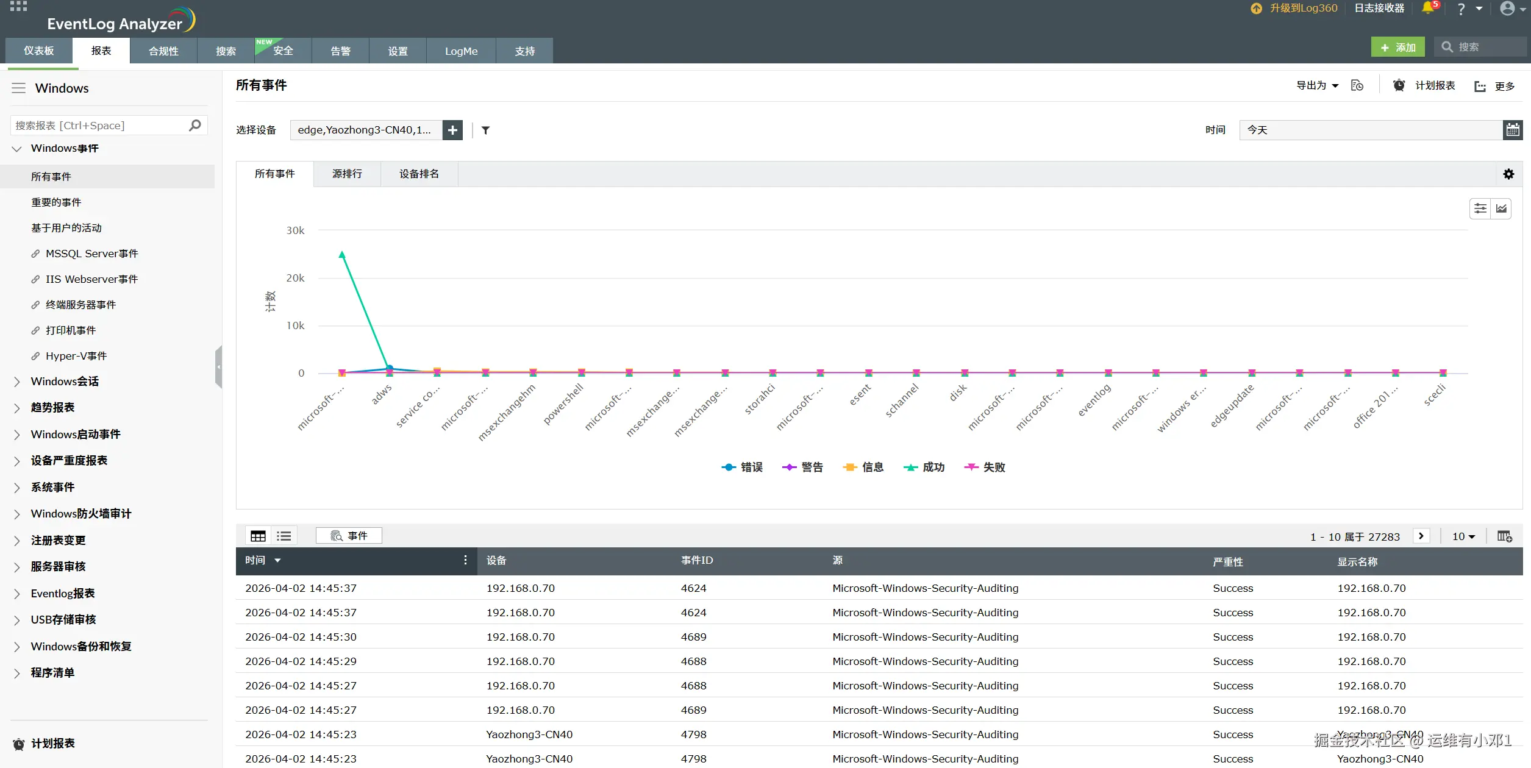Switch to the 源排行 tab

pyautogui.click(x=347, y=174)
